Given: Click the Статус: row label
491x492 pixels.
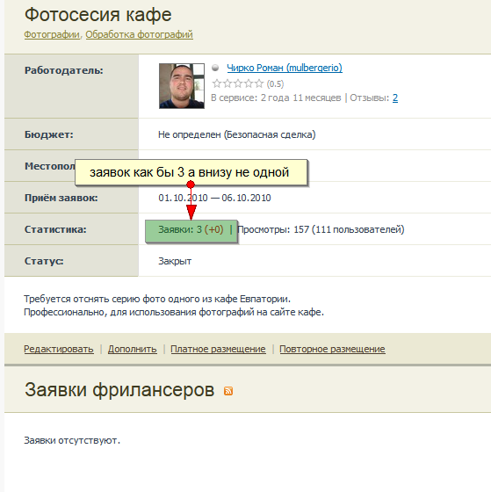Looking at the screenshot, I should 44,261.
